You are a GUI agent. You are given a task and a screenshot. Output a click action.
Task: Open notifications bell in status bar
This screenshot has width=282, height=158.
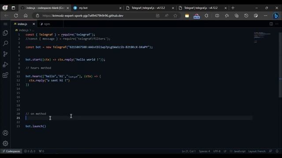pyautogui.click(x=277, y=151)
